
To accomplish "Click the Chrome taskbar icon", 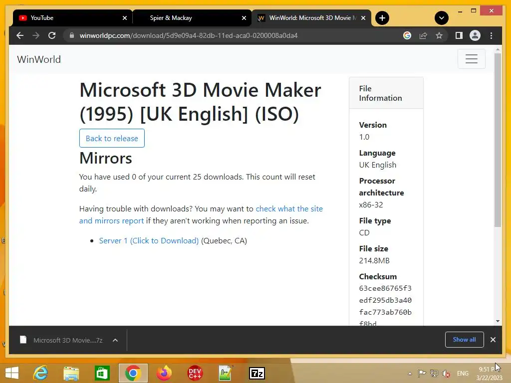I will coord(133,373).
